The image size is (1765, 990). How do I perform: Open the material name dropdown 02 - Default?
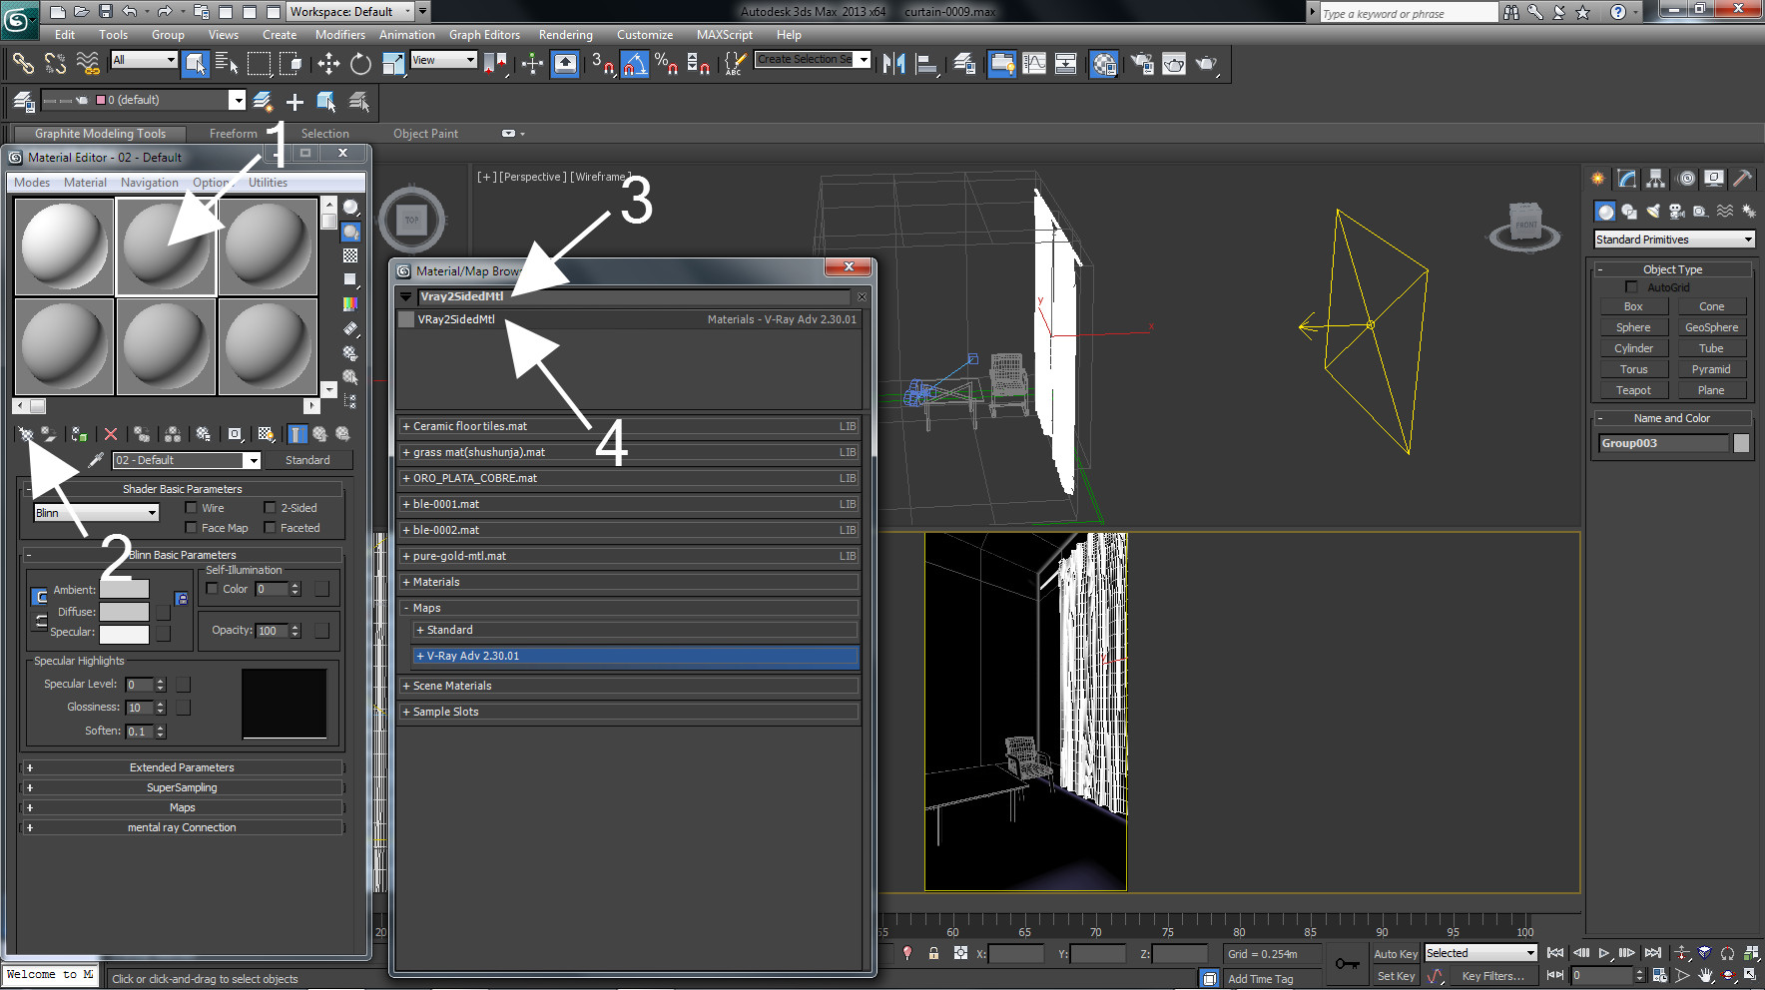(x=188, y=460)
